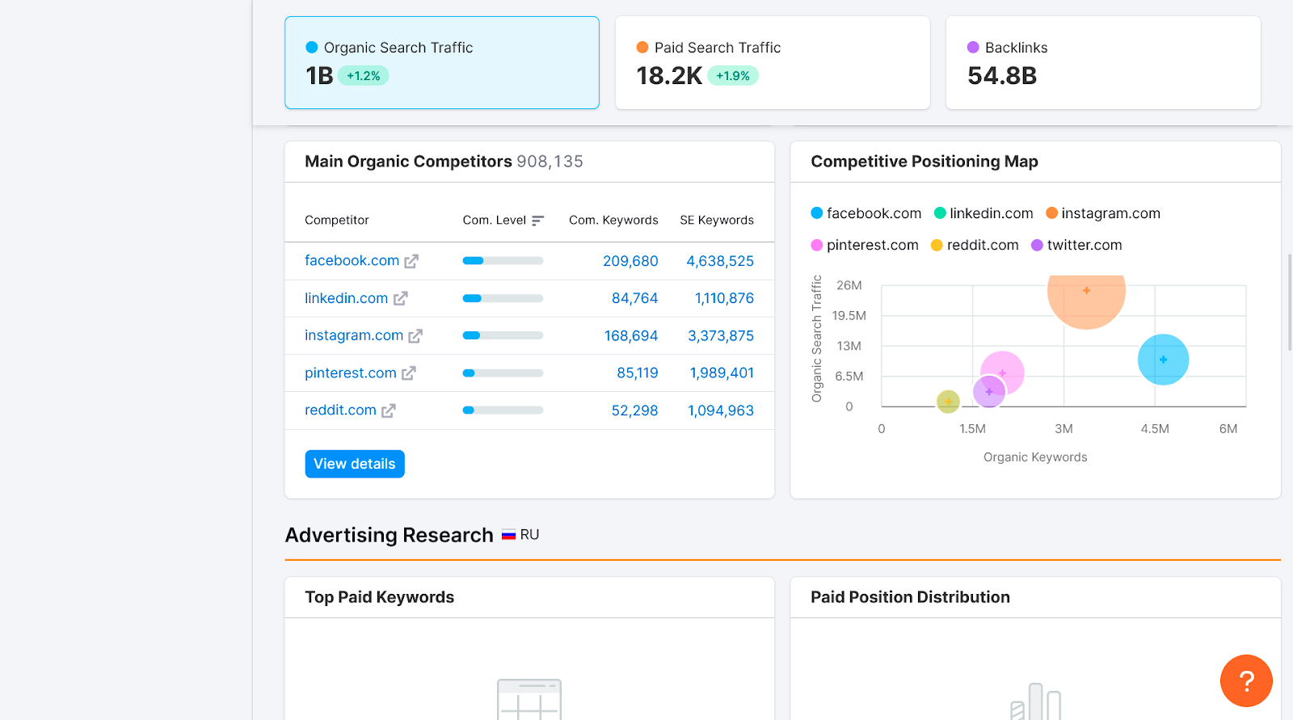Click pinterest.com SE keywords 1,989,401

(722, 373)
